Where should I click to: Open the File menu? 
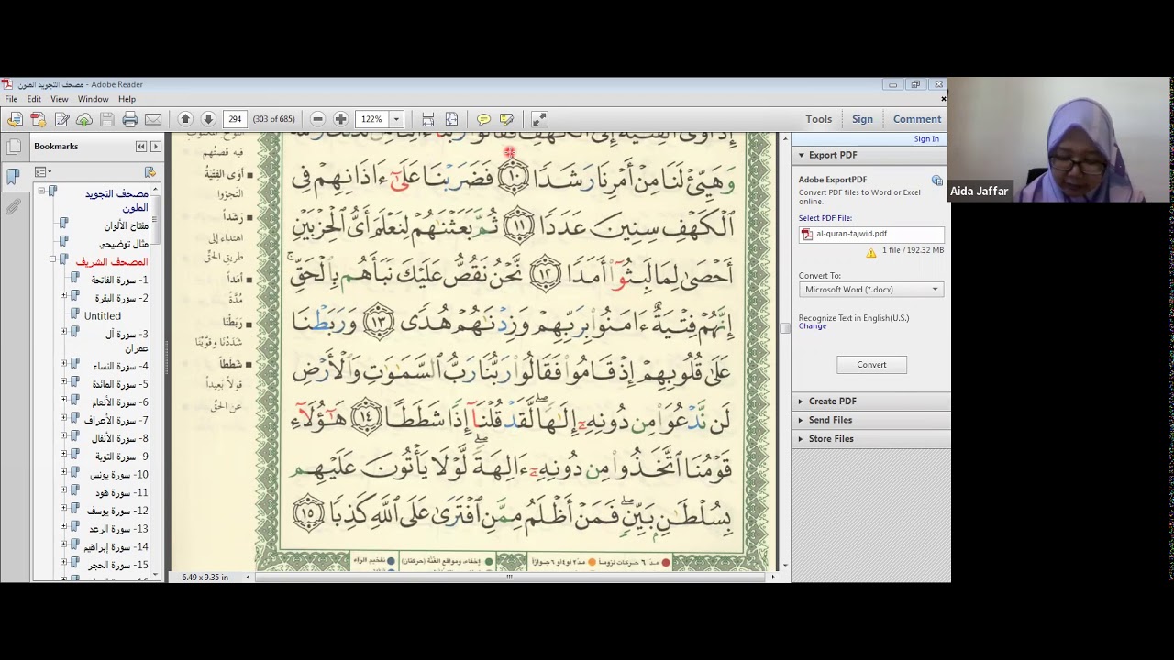pos(11,99)
